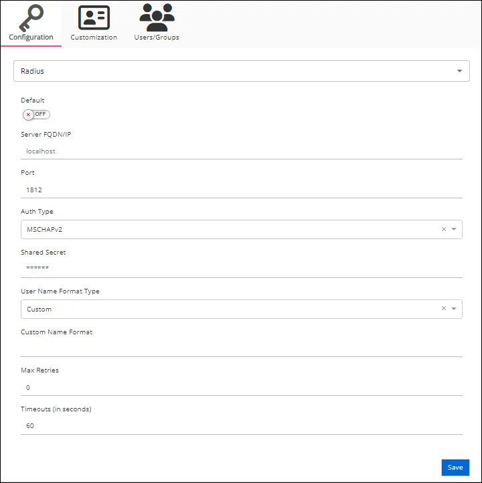Click the User Name Format Type label
Image resolution: width=482 pixels, height=483 pixels.
point(60,291)
